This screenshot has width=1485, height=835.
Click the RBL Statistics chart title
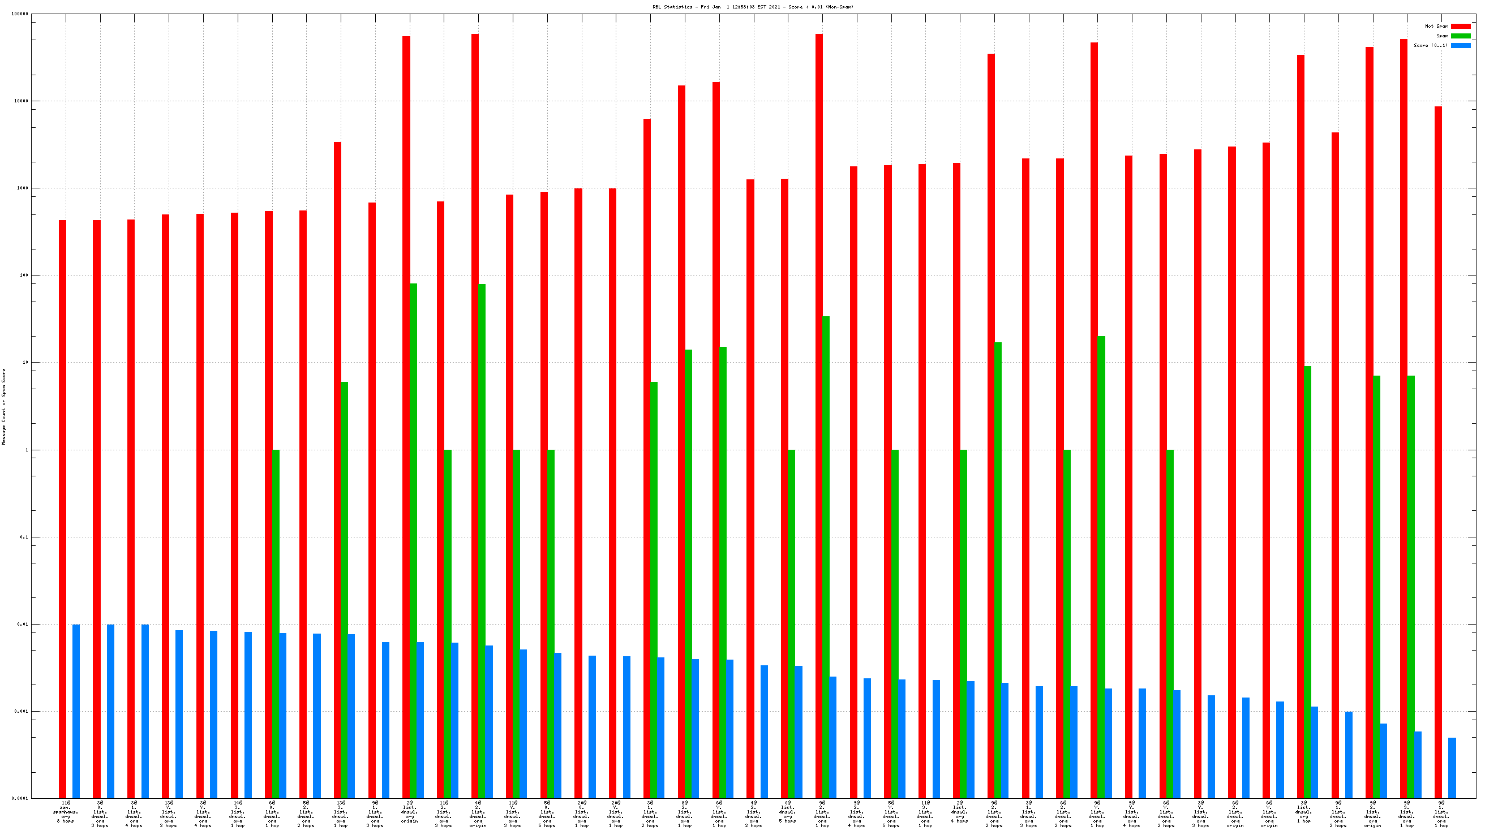coord(752,7)
